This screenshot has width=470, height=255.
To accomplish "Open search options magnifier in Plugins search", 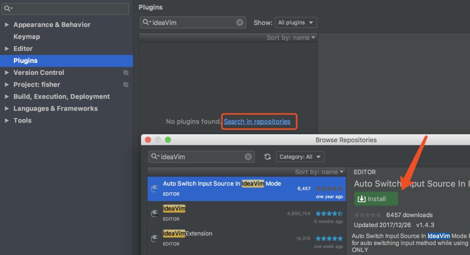I will 147,22.
